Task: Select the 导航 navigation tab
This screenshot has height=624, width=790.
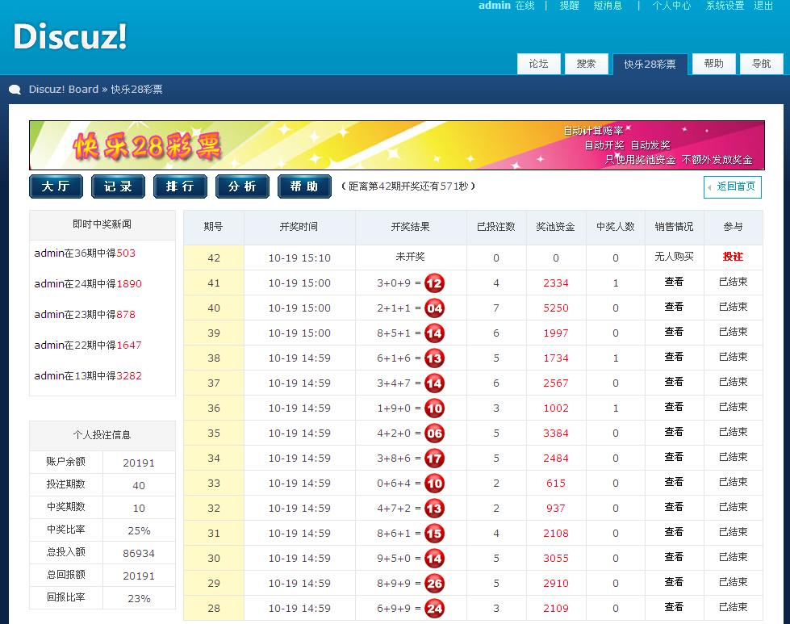Action: tap(761, 64)
